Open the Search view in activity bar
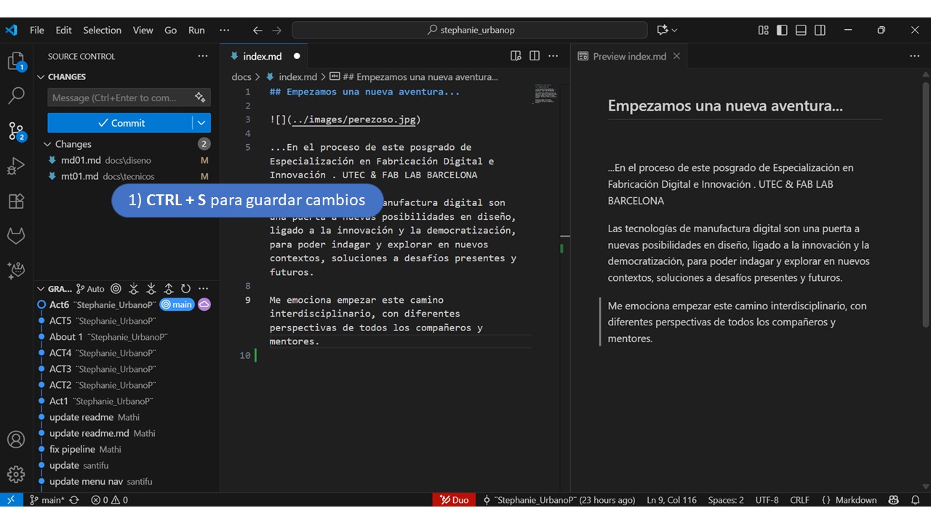The image size is (931, 524). pos(16,95)
